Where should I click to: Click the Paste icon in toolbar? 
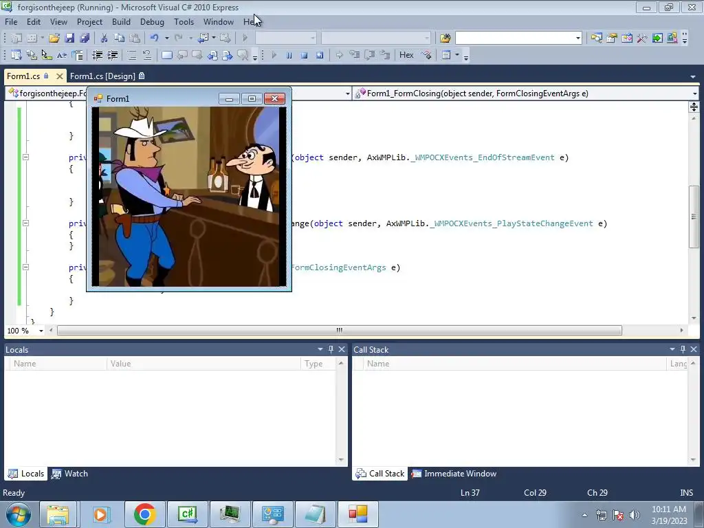134,38
